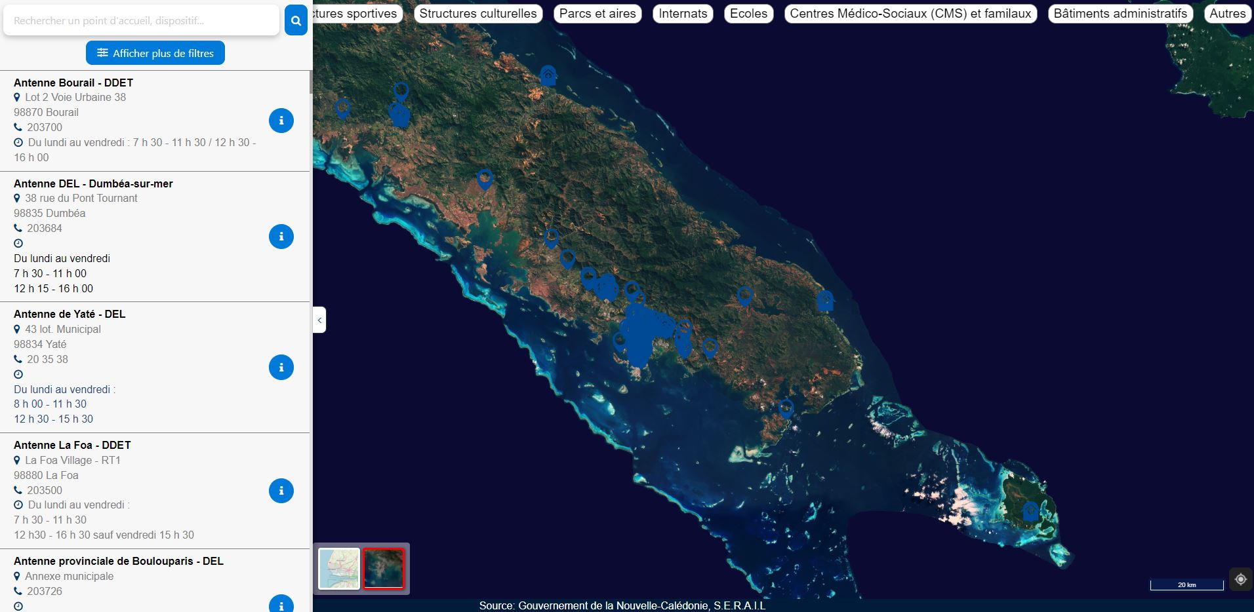Screen dimensions: 1254x612
Task: Click the Autres category button
Action: point(1227,14)
